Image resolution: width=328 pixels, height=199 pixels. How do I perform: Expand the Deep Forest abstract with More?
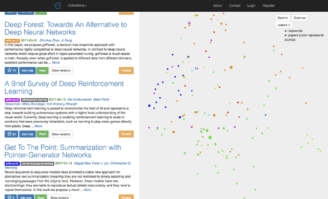(x=56, y=62)
